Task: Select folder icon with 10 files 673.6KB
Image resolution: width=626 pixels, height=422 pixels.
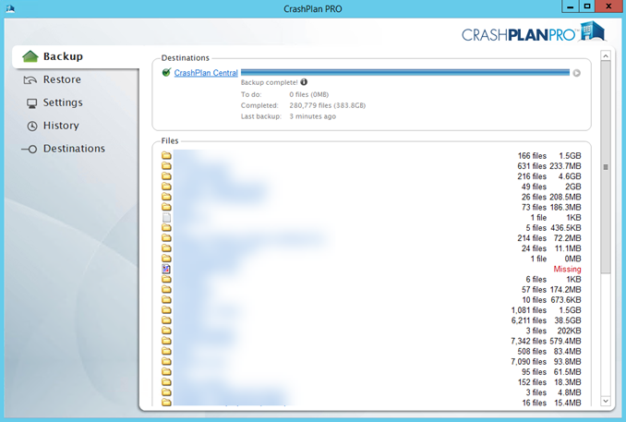Action: pyautogui.click(x=166, y=300)
